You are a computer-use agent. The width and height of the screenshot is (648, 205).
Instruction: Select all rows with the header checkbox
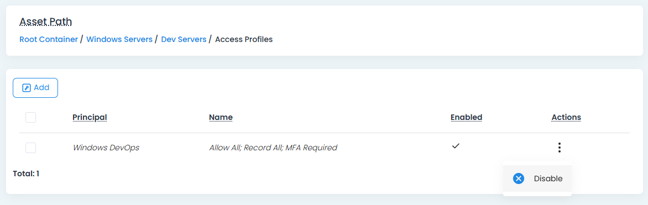(x=30, y=117)
